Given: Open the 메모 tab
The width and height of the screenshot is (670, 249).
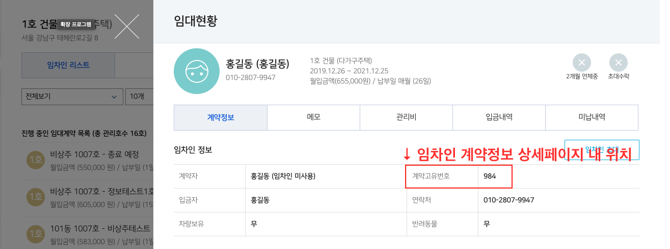Looking at the screenshot, I should (313, 117).
